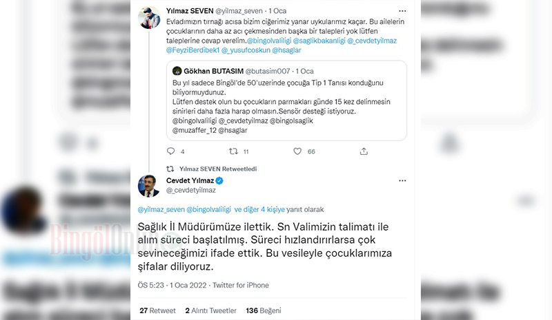Open the three-dot menu on Yılmaz SEVEN's tweet
The height and width of the screenshot is (320, 552).
point(402,11)
